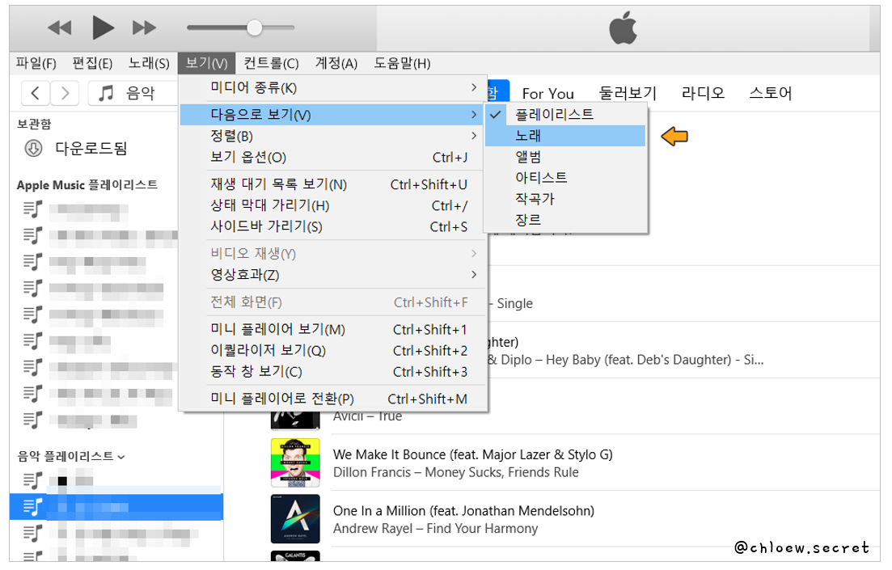Viewport: 892px width, 570px height.
Task: Click the first Apple Music playlist icon
Action: [x=33, y=209]
